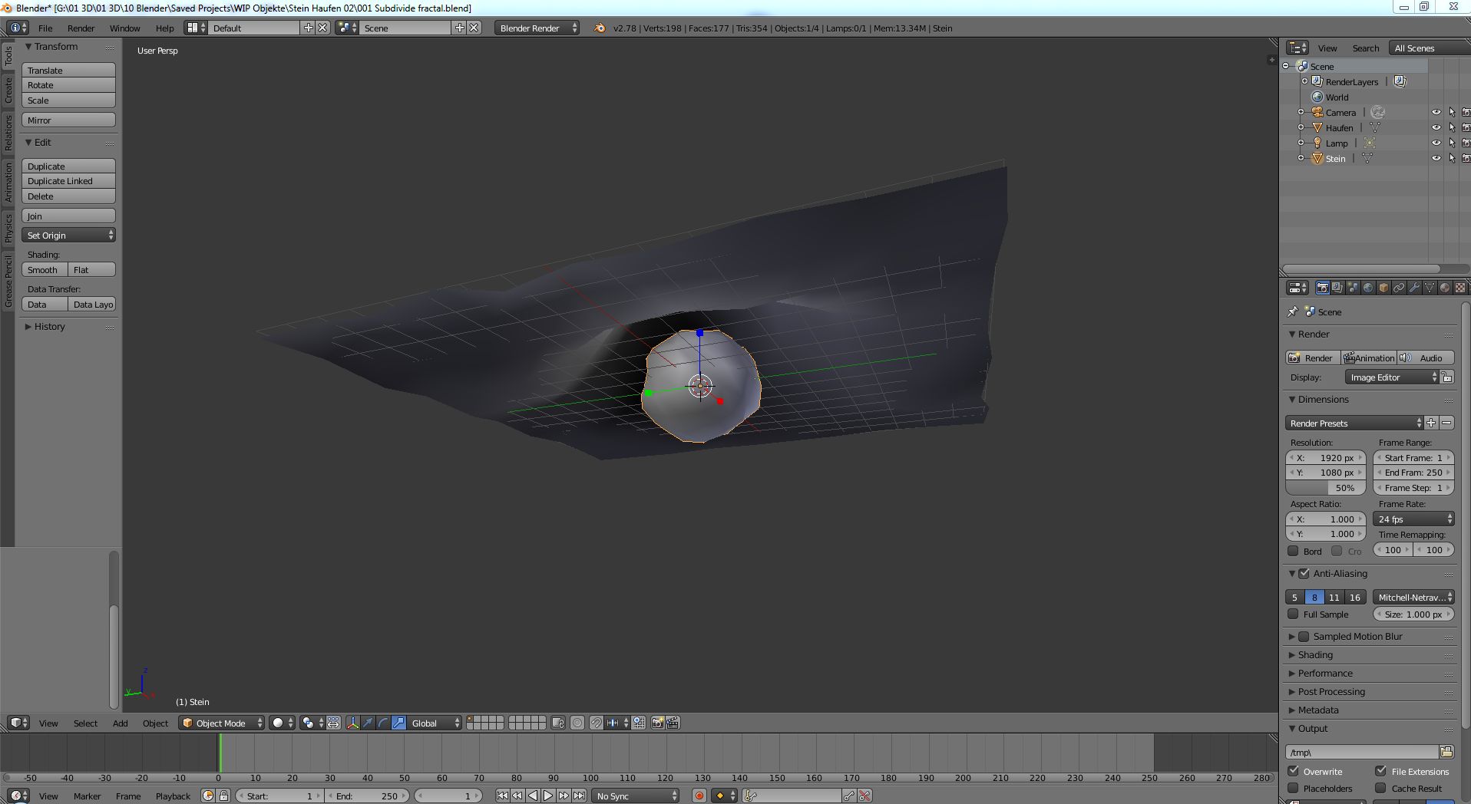1471x804 pixels.
Task: Click the Duplicate Linked button
Action: pyautogui.click(x=68, y=181)
